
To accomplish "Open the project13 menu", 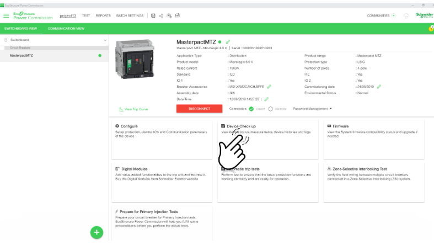I will click(68, 16).
